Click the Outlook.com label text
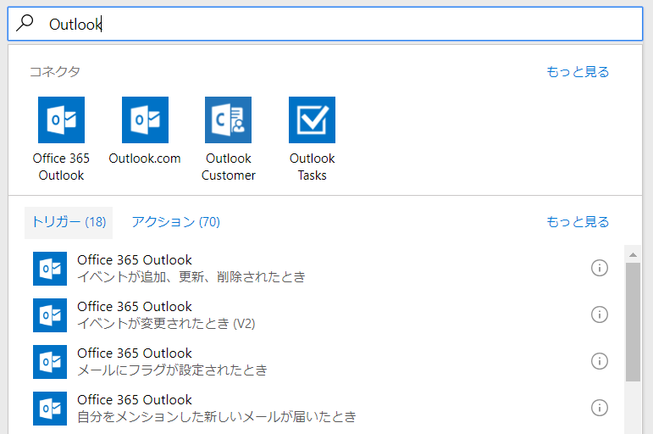The height and width of the screenshot is (434, 653). [145, 159]
